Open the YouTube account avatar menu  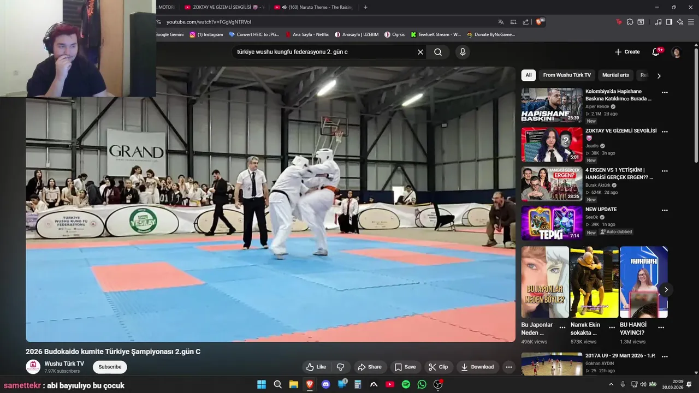[x=677, y=52]
